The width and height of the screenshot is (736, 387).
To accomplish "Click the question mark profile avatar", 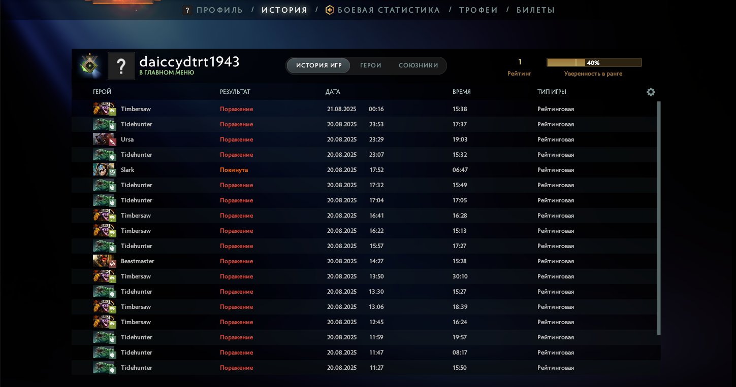I will click(x=121, y=65).
